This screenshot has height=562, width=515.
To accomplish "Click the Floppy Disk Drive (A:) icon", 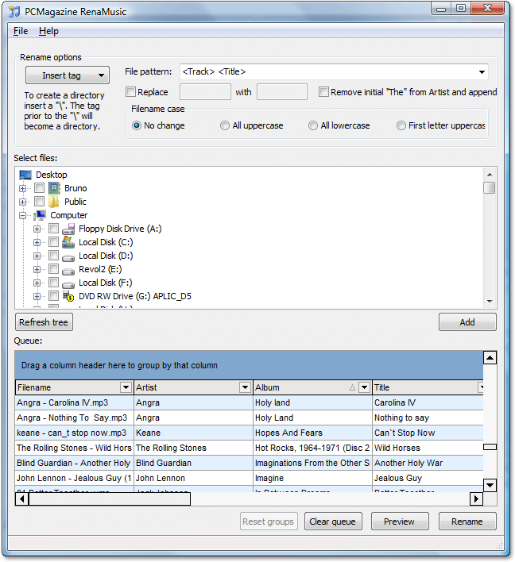I will pyautogui.click(x=68, y=229).
